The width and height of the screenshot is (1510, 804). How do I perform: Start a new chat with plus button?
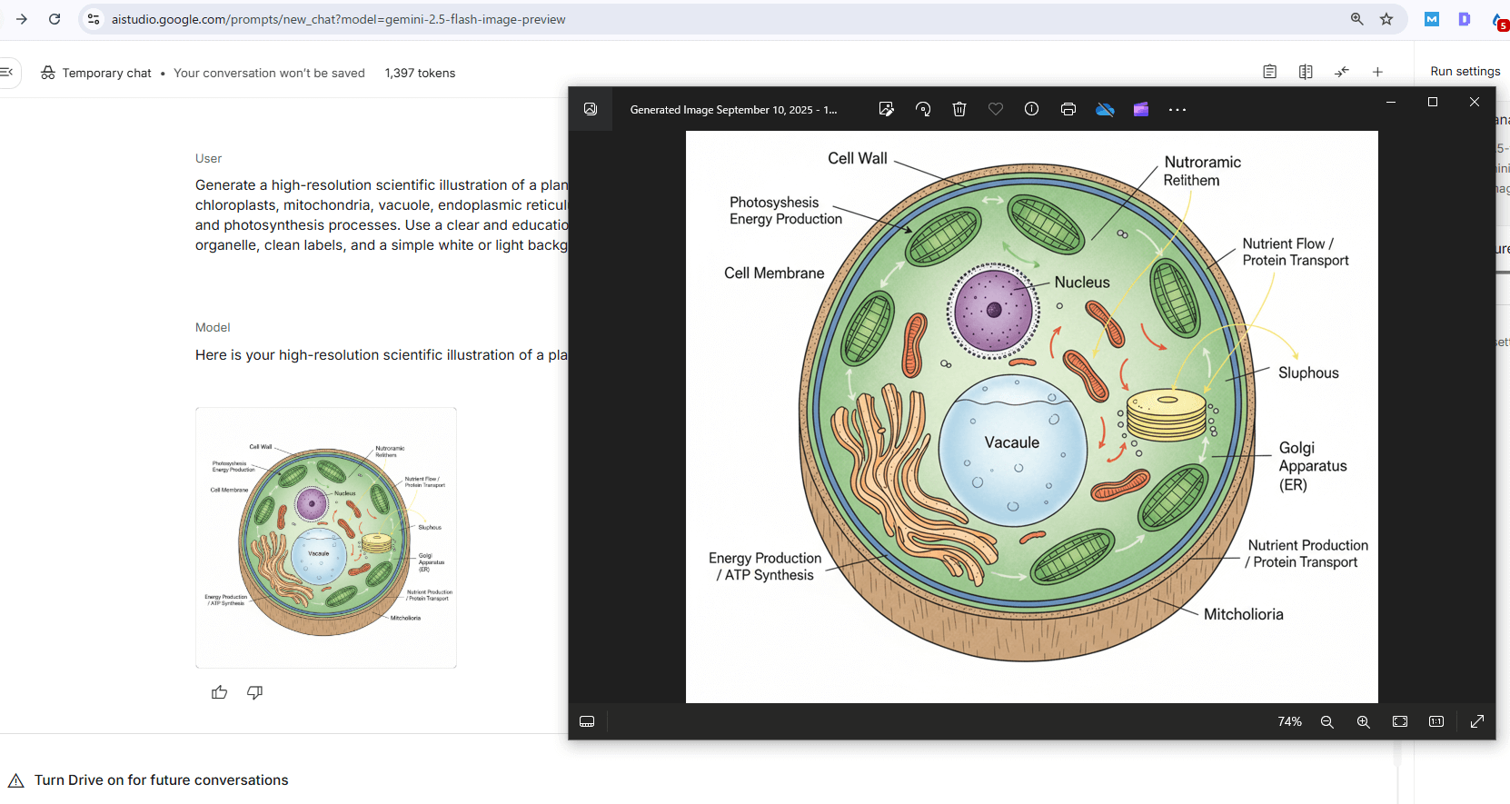pos(1377,72)
